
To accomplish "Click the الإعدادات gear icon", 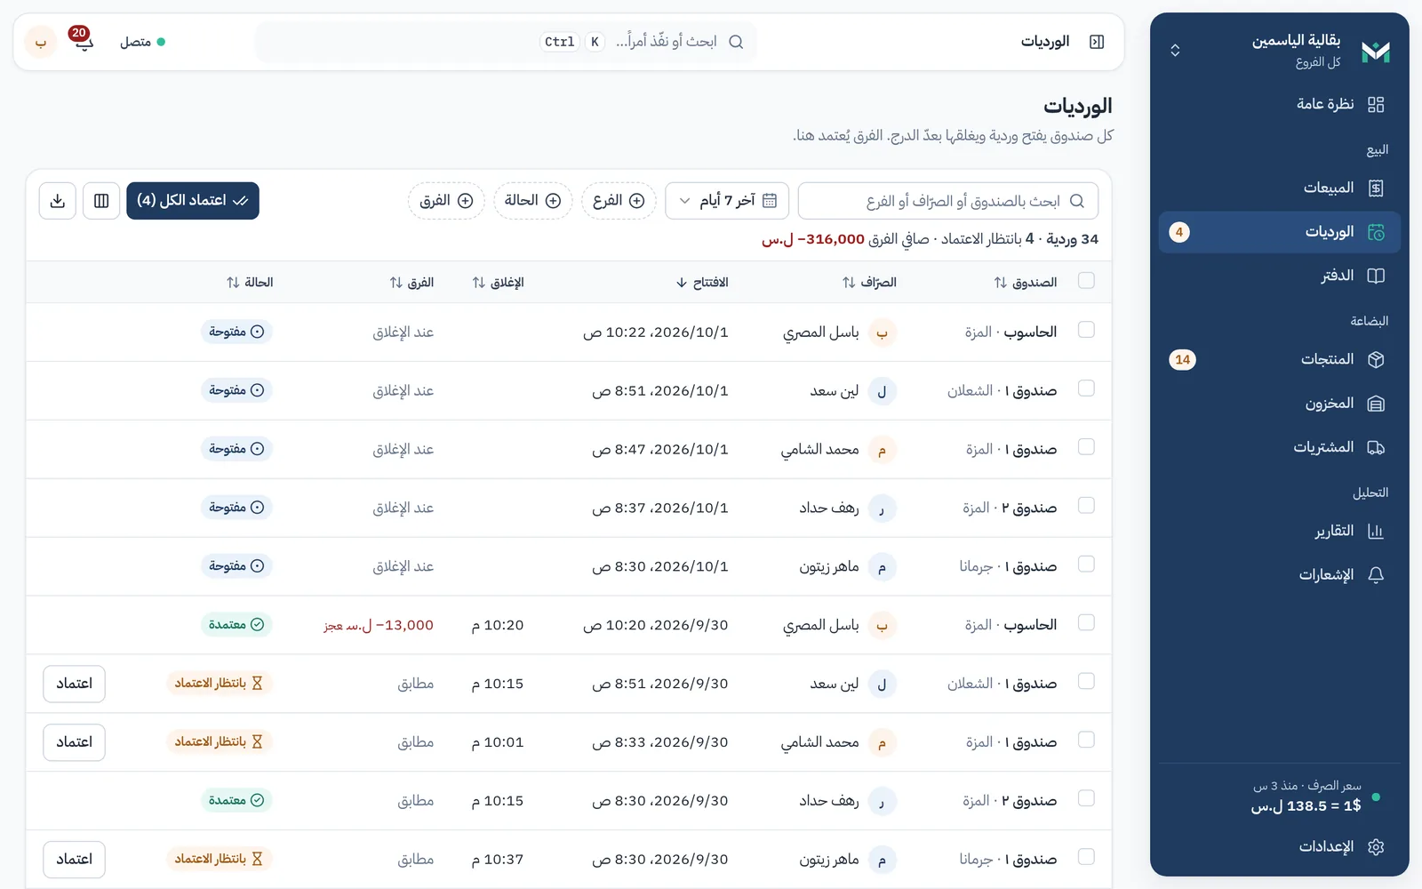I will pos(1376,847).
